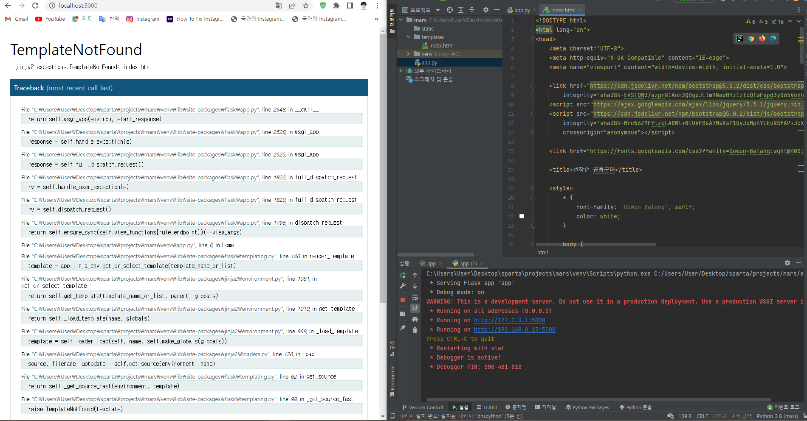Screen dimensions: 807x421
Task: Switch to the app.py editor tab
Action: click(x=519, y=10)
